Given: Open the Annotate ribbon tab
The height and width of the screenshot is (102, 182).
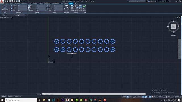Looking at the screenshot, I should pos(17,3).
